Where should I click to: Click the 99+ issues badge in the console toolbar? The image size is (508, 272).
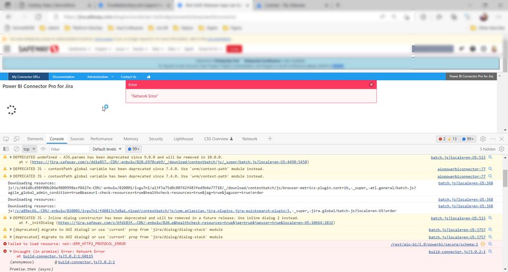[133, 149]
